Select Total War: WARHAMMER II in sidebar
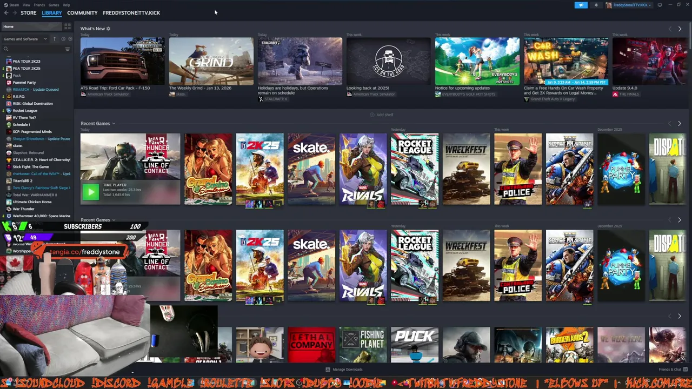 [35, 195]
